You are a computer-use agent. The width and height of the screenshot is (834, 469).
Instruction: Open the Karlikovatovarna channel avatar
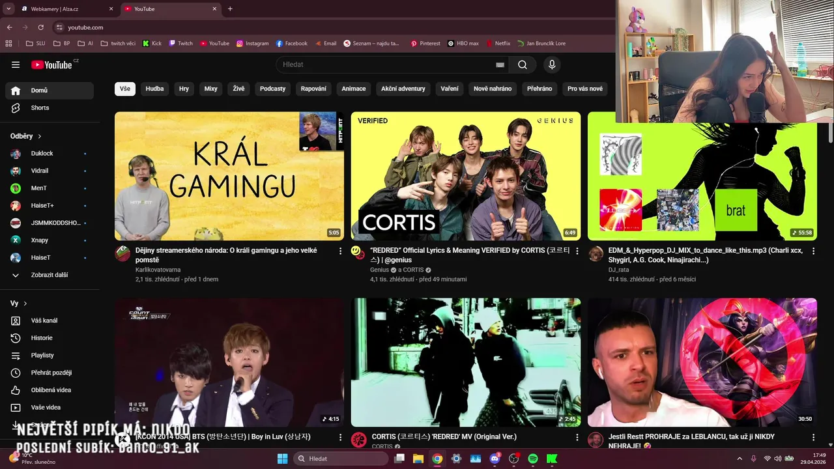(122, 253)
